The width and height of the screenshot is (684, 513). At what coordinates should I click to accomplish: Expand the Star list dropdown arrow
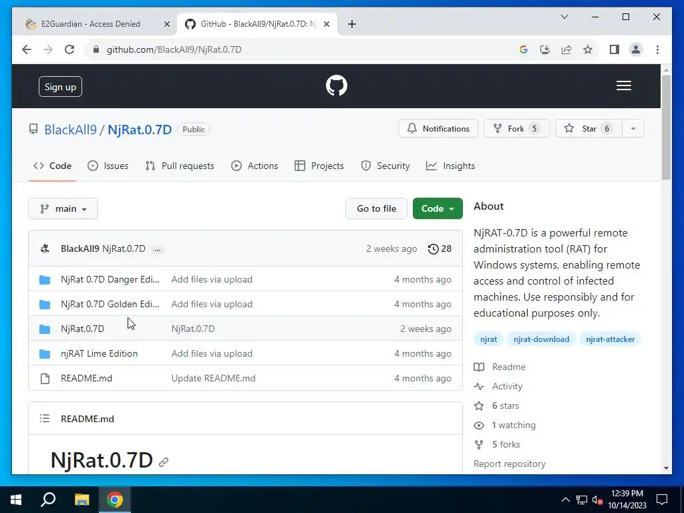[x=633, y=129]
